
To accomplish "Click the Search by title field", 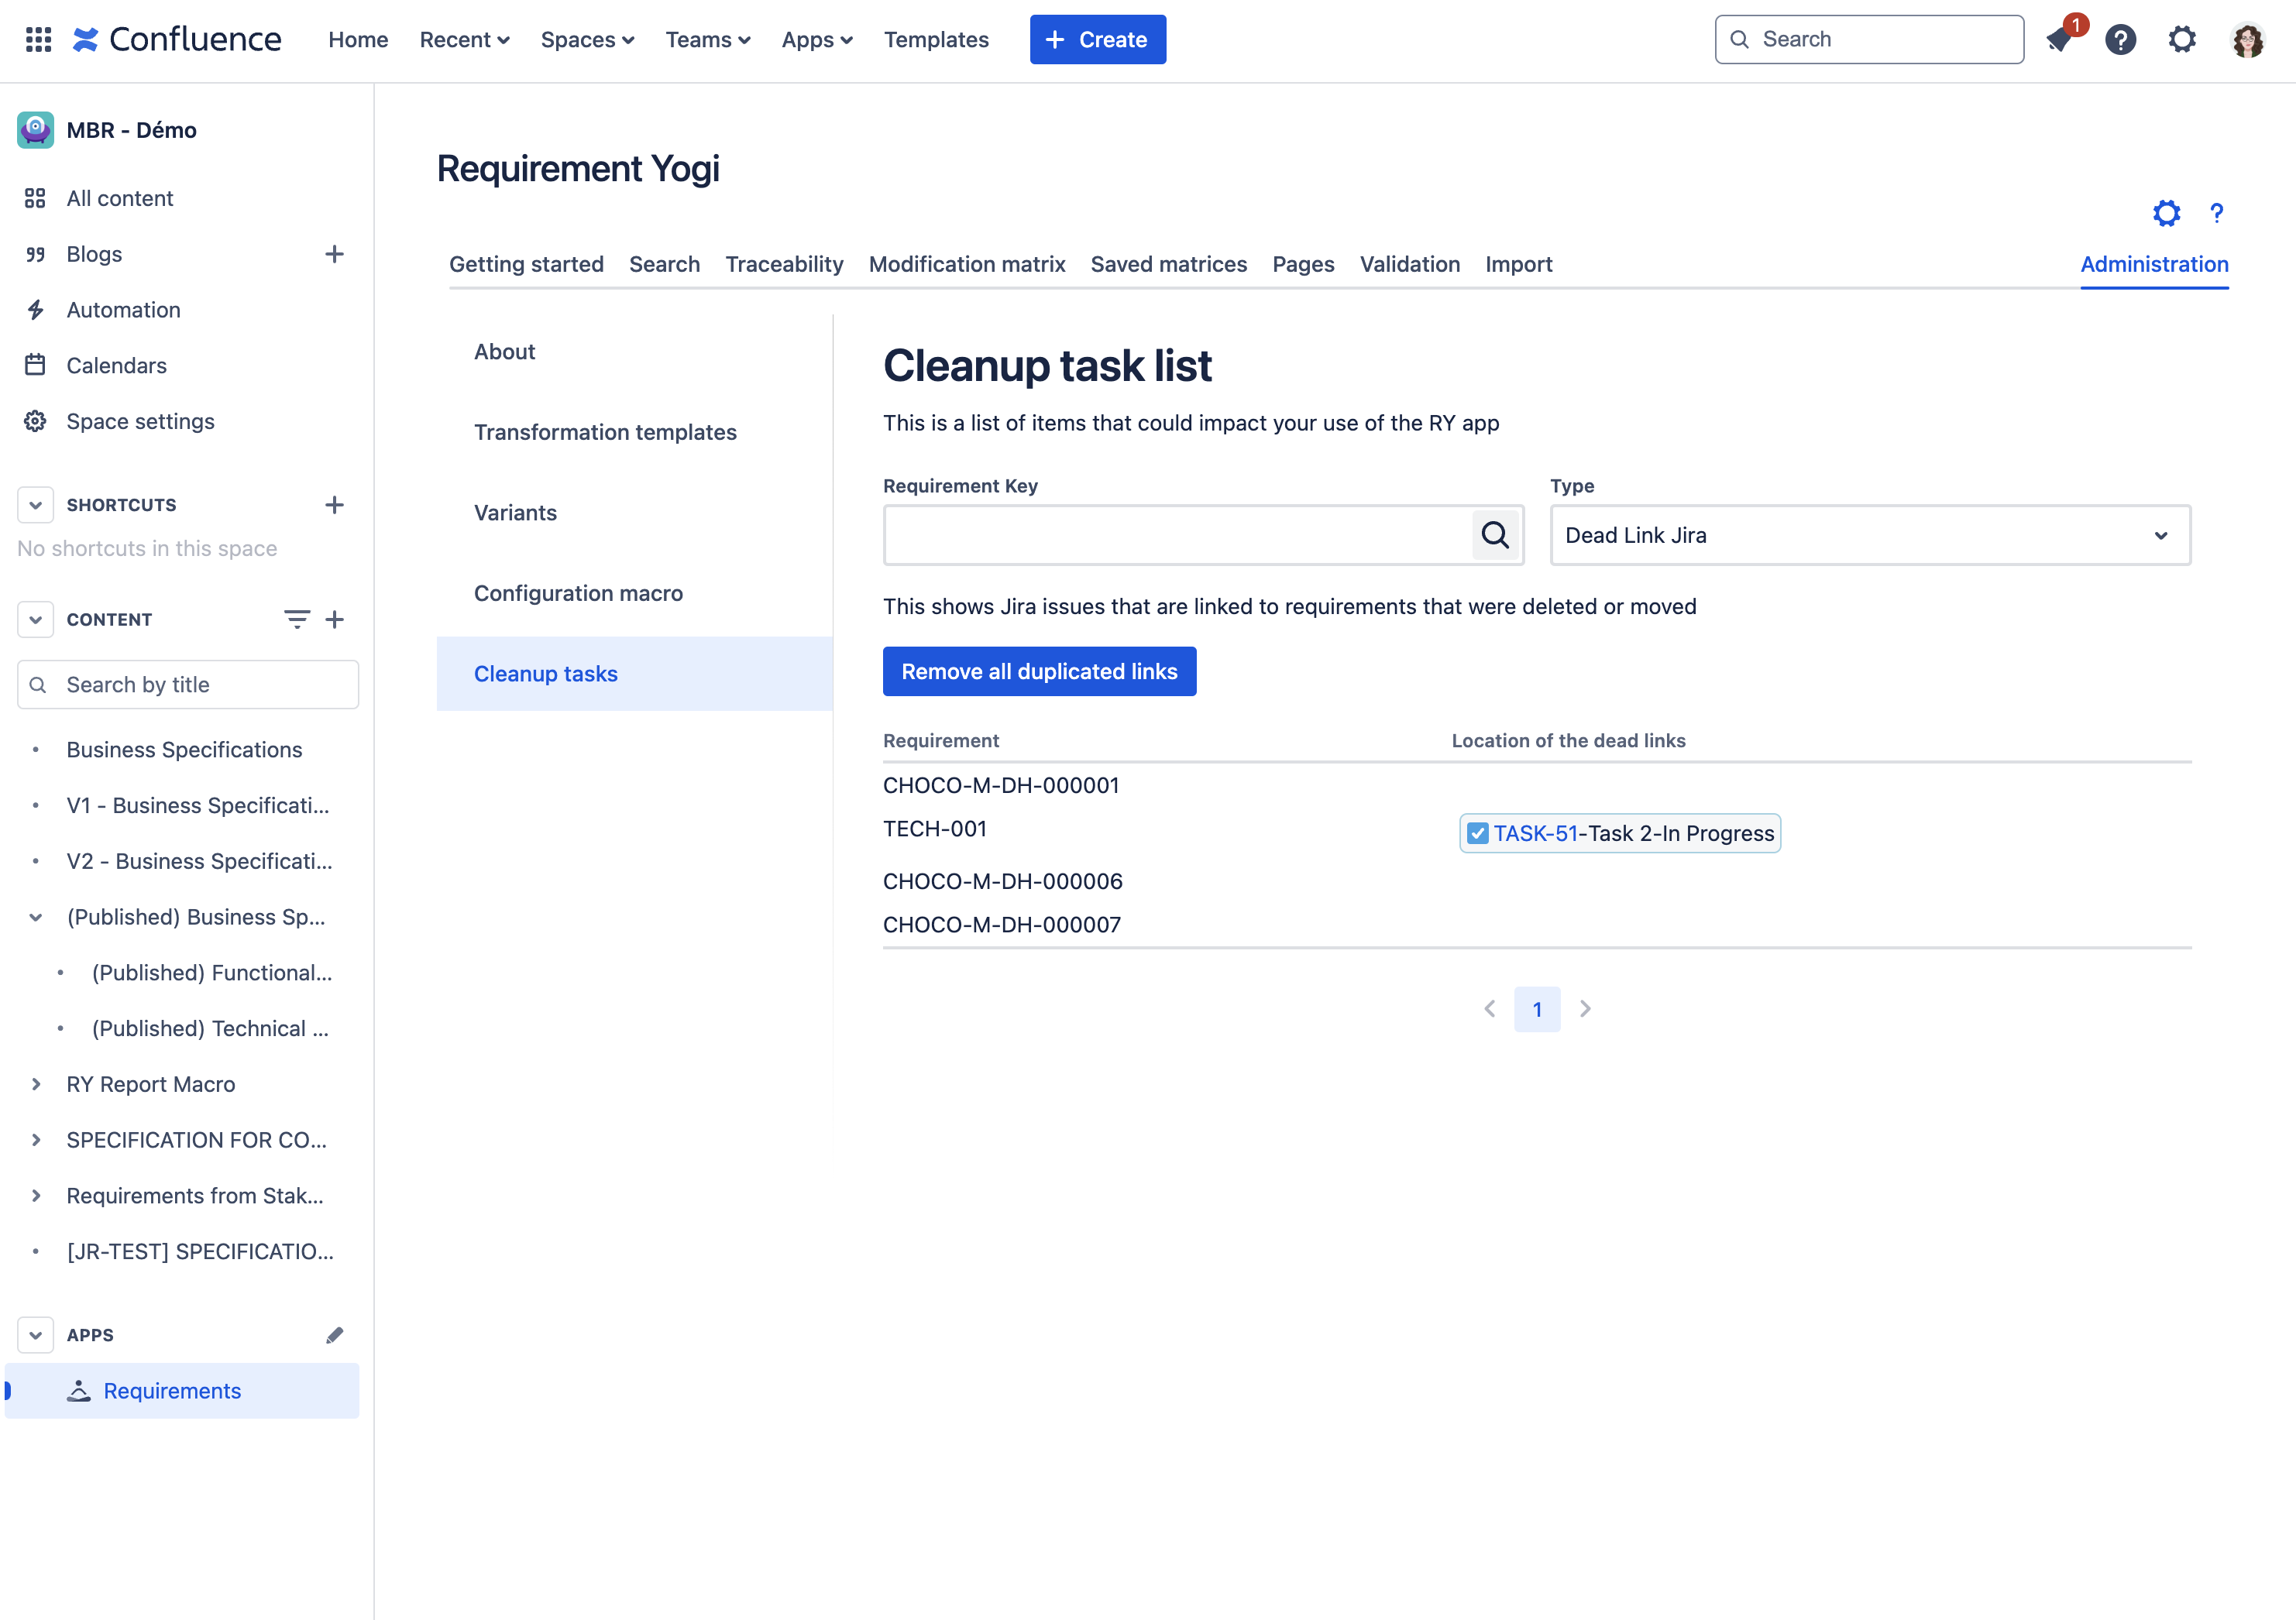I will [187, 684].
